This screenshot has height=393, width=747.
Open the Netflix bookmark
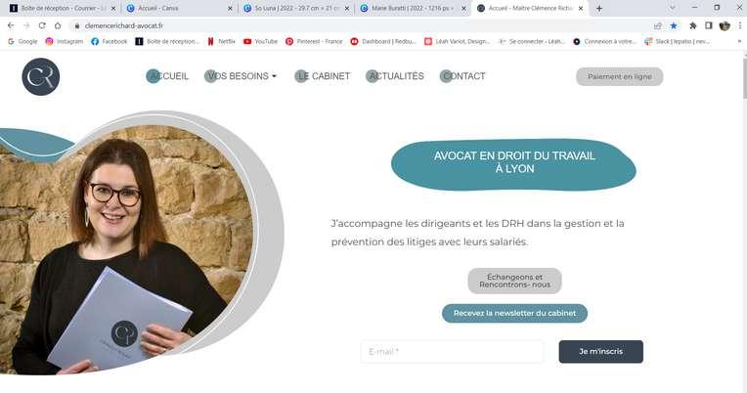pyautogui.click(x=221, y=41)
